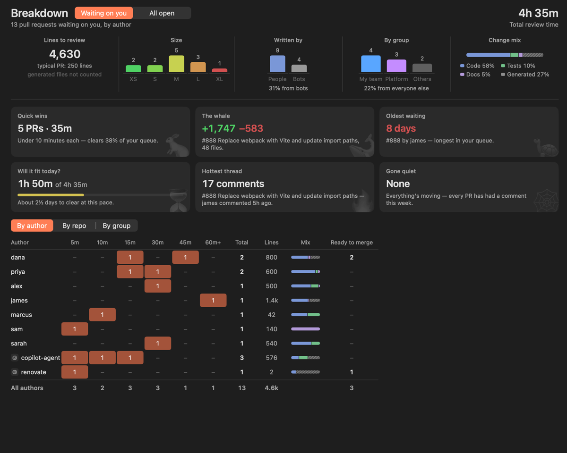Screen dimensions: 567x453
Task: Click the flame icon on Hottest thread card
Action: point(363,200)
